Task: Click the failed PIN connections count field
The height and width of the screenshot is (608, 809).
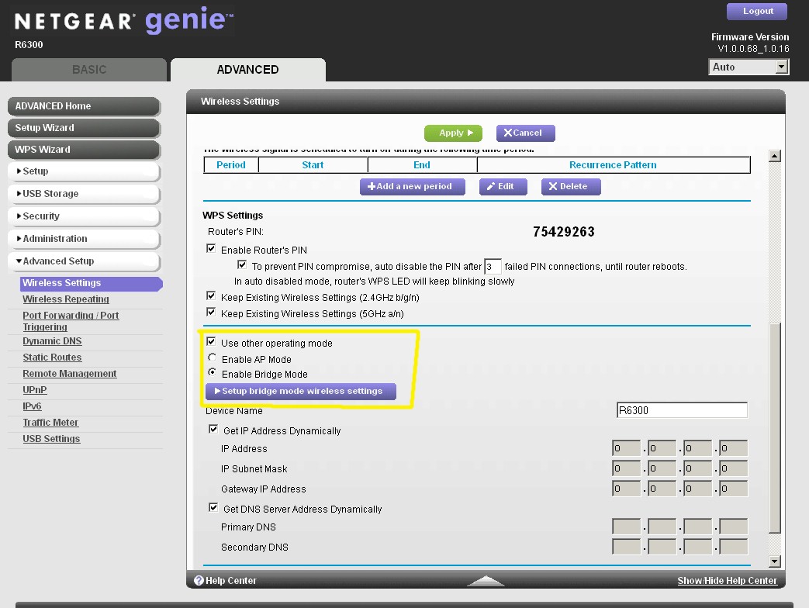Action: [x=493, y=267]
